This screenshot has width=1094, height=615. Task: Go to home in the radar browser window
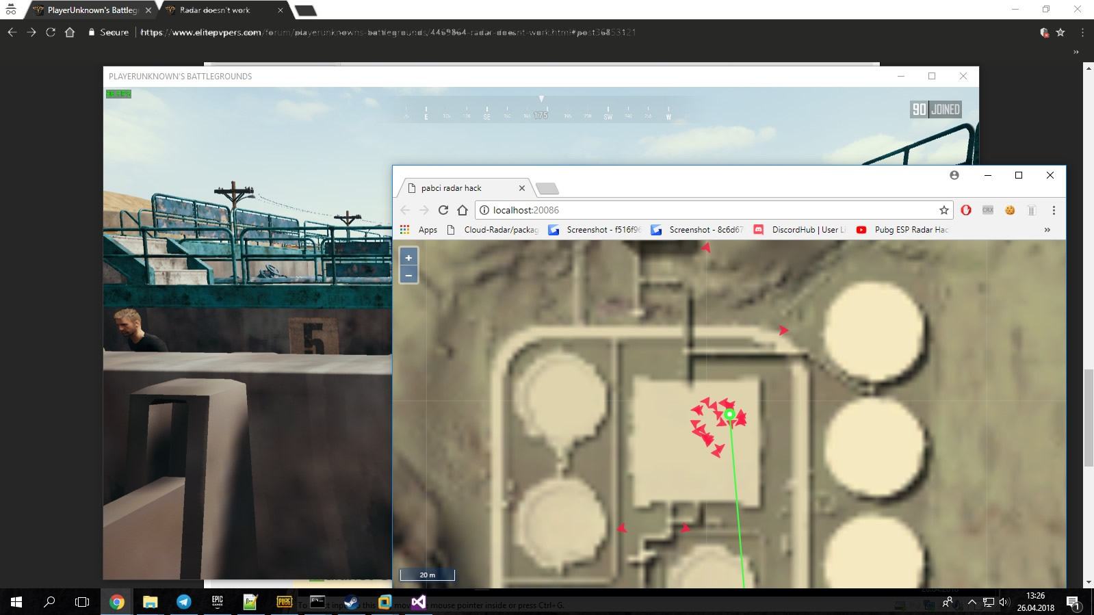click(463, 210)
